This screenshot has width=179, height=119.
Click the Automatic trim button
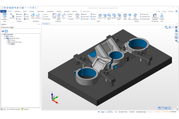tap(146, 16)
